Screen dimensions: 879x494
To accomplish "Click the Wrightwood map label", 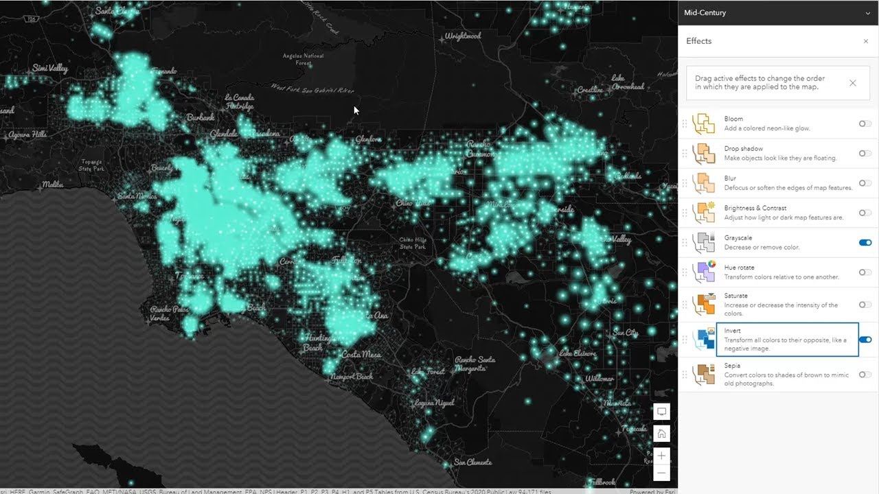I will (x=464, y=36).
